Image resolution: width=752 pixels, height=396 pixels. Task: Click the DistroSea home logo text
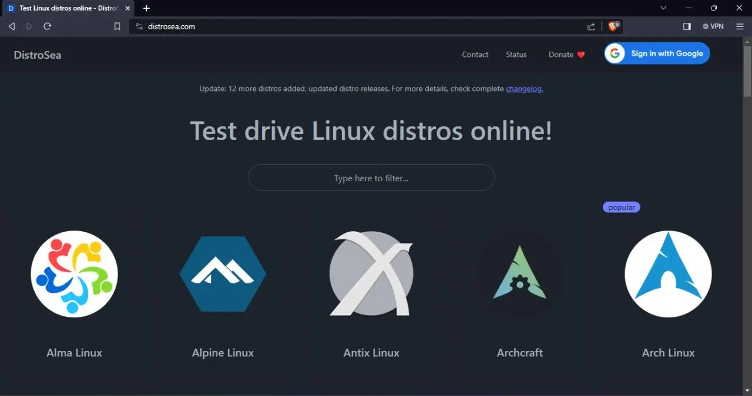(x=38, y=55)
